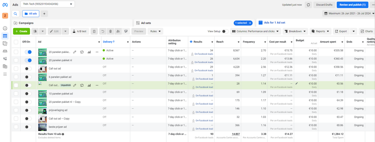Switch to the Campaigns tab

[24, 23]
